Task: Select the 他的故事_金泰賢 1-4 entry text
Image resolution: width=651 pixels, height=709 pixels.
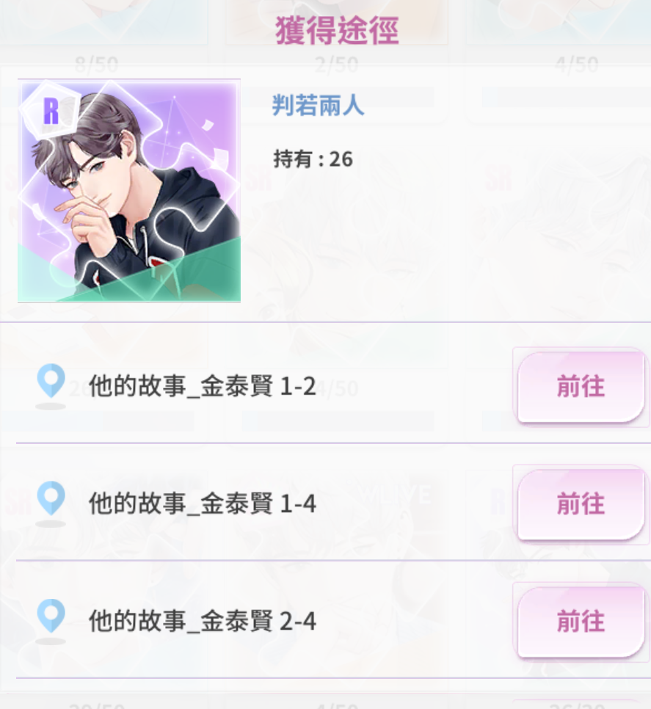Action: pos(202,503)
